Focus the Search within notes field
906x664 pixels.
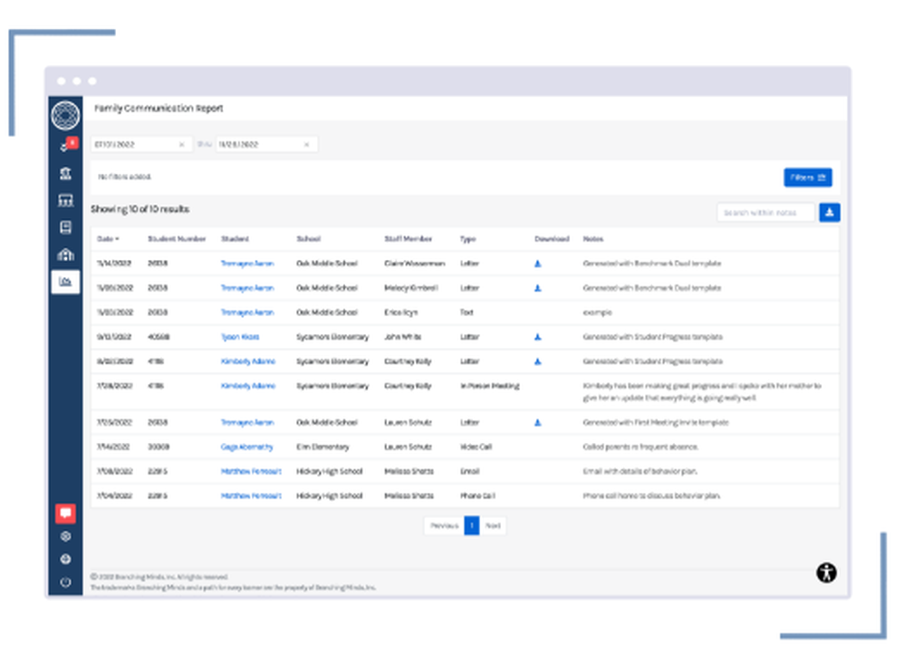pyautogui.click(x=766, y=213)
